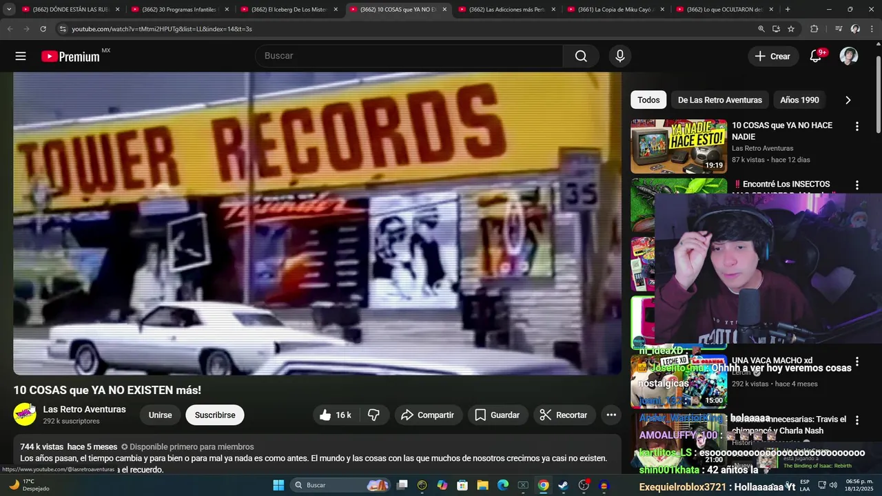Screen dimensions: 882x496
Task: Navigate back in Chrome
Action: pyautogui.click(x=10, y=29)
